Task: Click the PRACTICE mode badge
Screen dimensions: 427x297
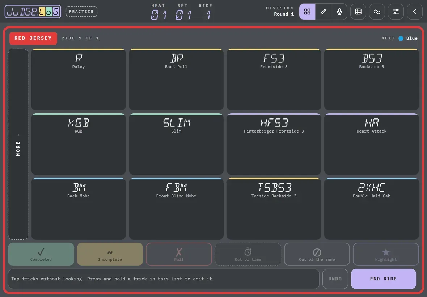Action: coord(81,12)
